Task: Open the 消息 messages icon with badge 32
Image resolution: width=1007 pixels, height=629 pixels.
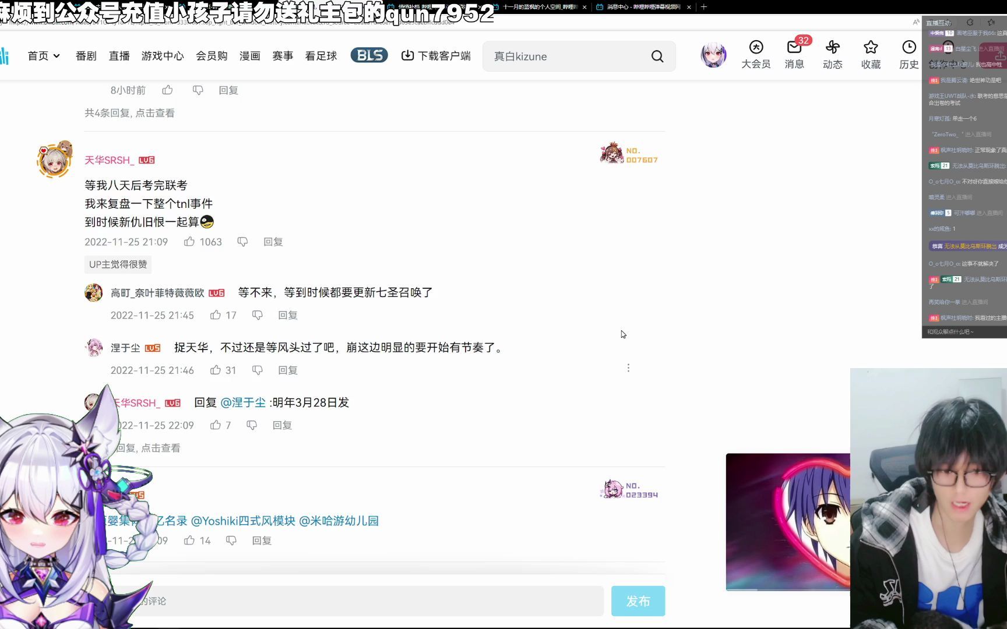Action: [794, 55]
